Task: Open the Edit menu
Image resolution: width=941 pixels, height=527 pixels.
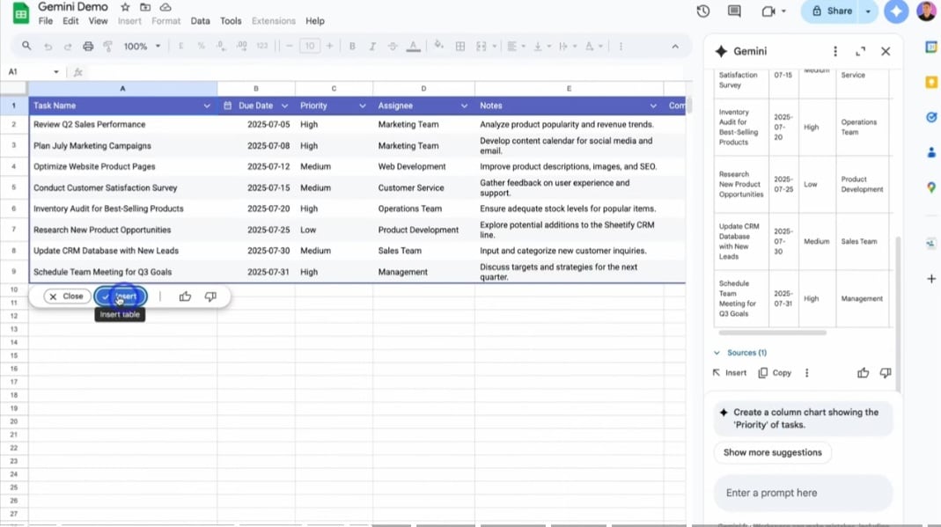Action: [70, 21]
